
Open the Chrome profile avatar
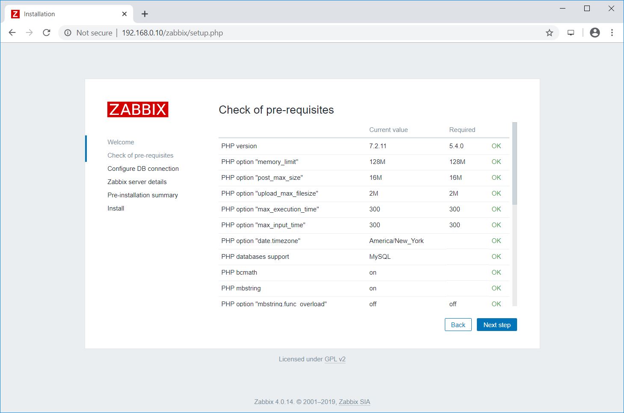tap(594, 32)
